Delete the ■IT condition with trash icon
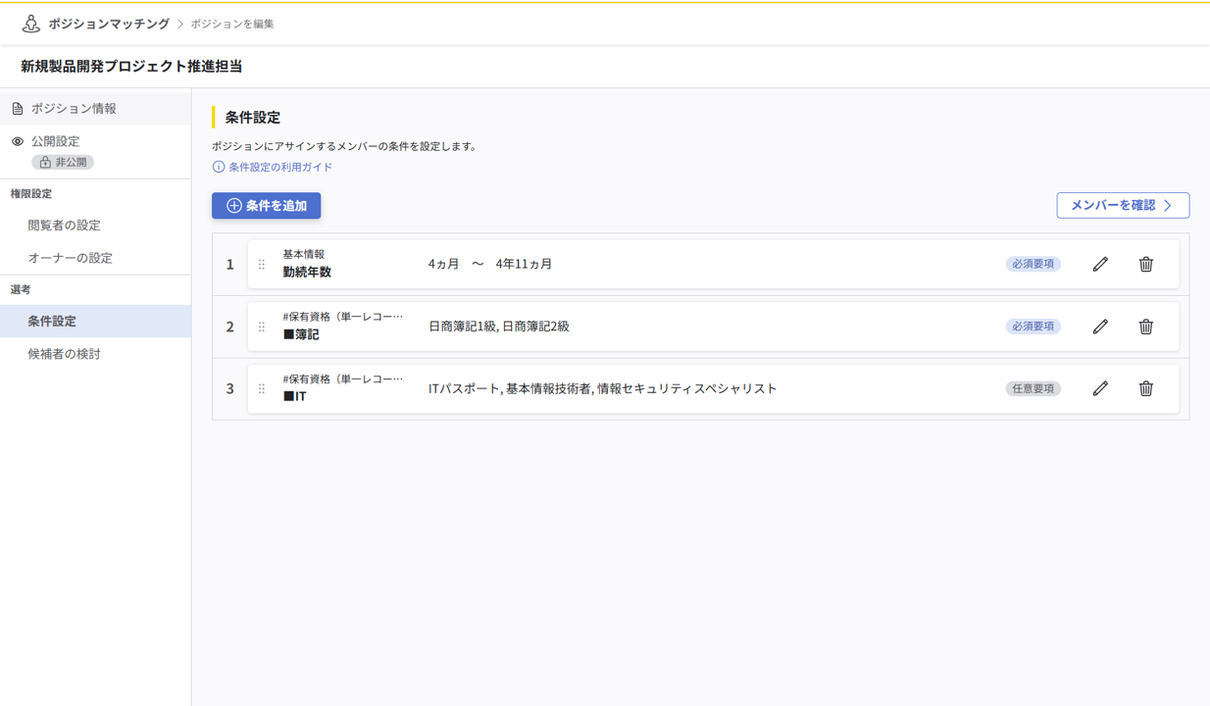The height and width of the screenshot is (706, 1210). click(x=1145, y=388)
